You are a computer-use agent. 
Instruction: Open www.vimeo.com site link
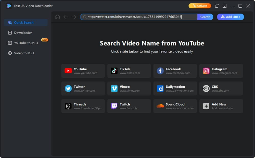130,91
